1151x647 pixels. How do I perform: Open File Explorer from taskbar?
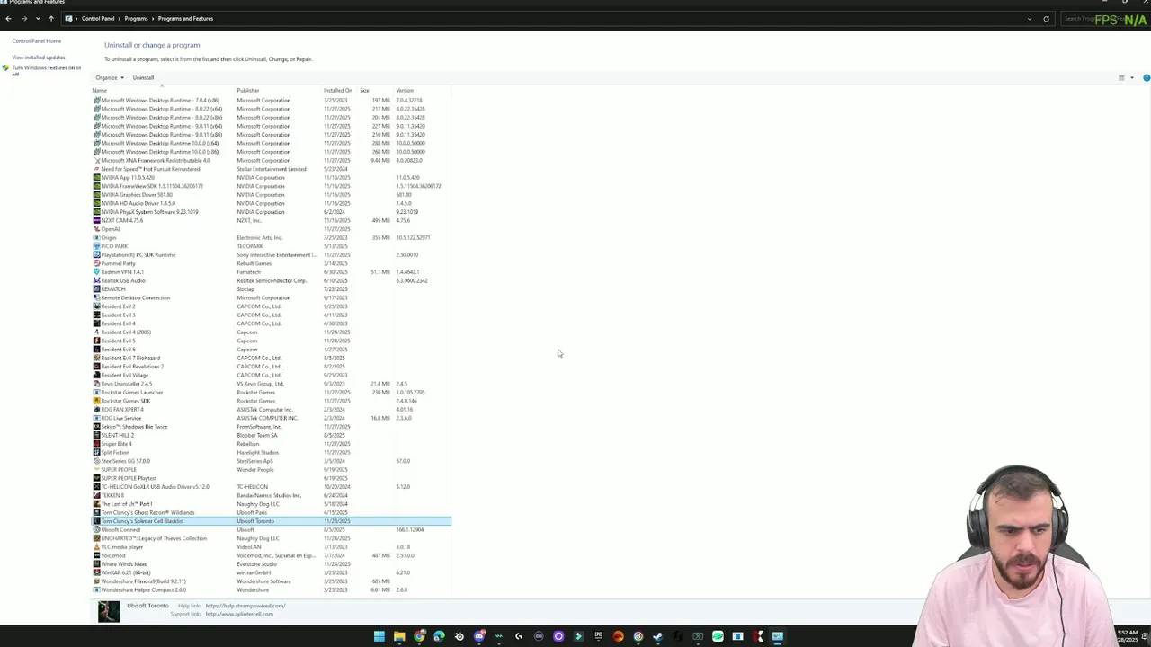[x=399, y=636]
